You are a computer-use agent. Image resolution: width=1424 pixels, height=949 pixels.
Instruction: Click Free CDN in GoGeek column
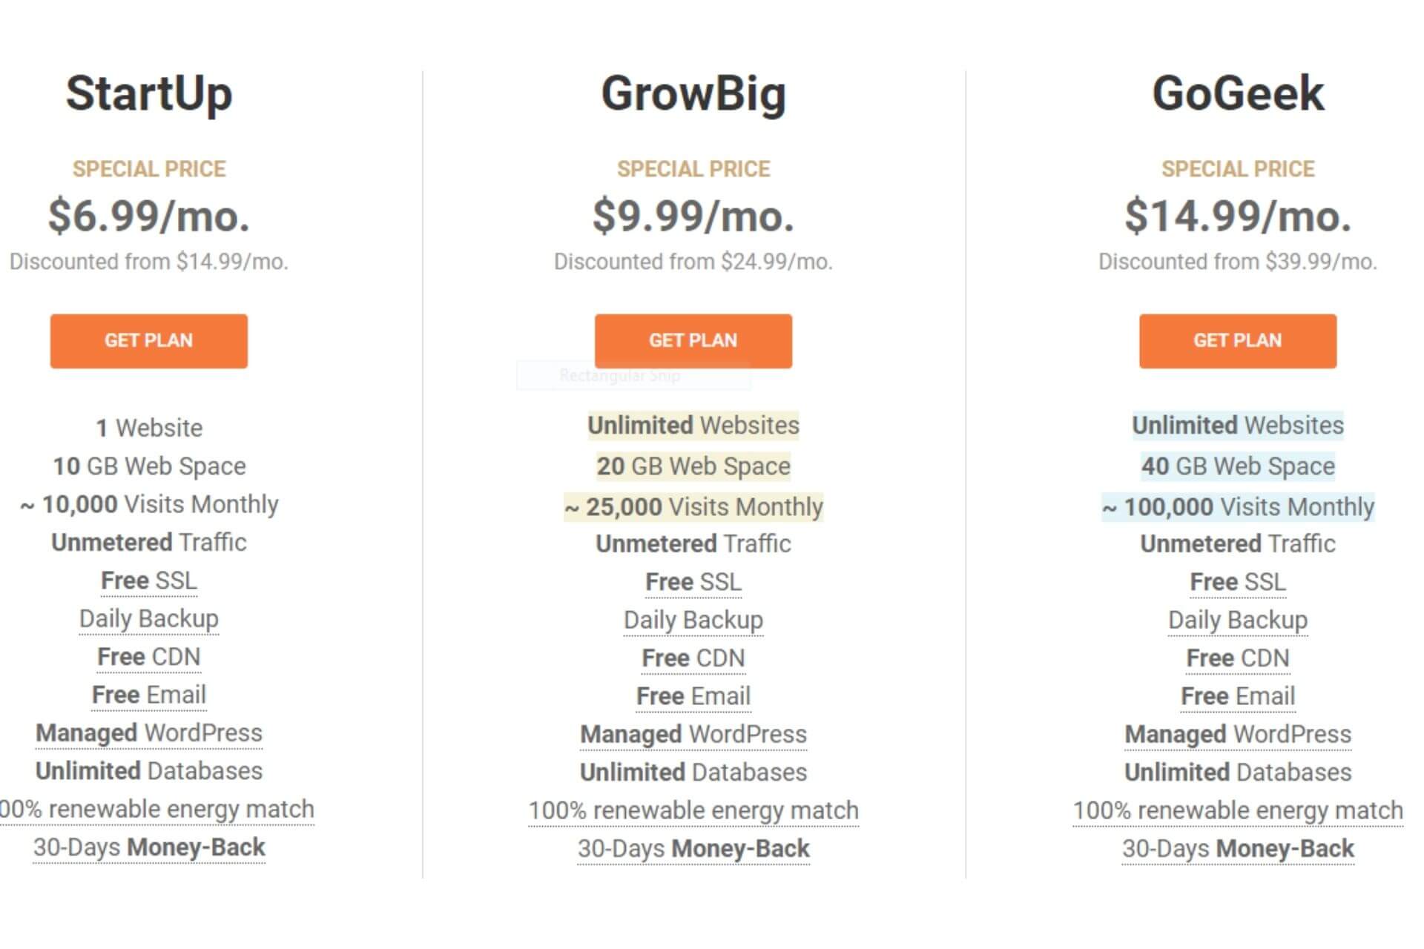pyautogui.click(x=1237, y=658)
